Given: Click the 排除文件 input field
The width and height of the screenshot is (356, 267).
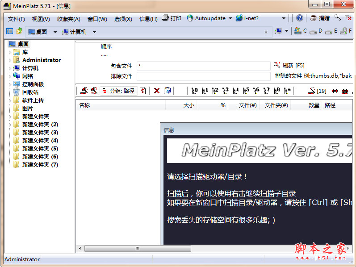Looking at the screenshot, I should [x=203, y=76].
